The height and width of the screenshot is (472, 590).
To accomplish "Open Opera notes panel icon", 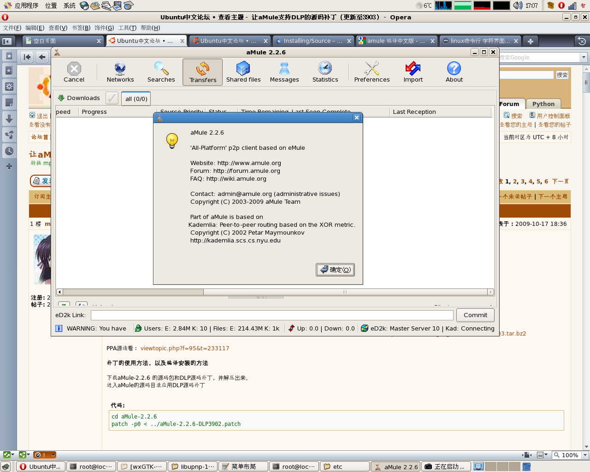I will 9,103.
